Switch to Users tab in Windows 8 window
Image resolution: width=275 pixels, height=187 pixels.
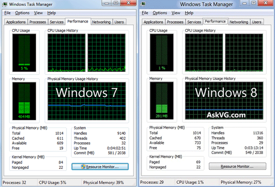click(257, 22)
